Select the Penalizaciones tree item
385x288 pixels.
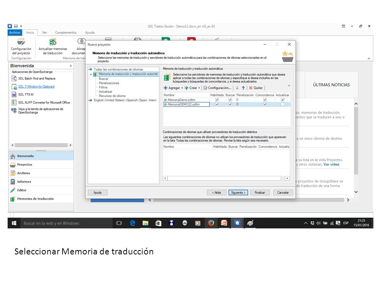point(109,83)
